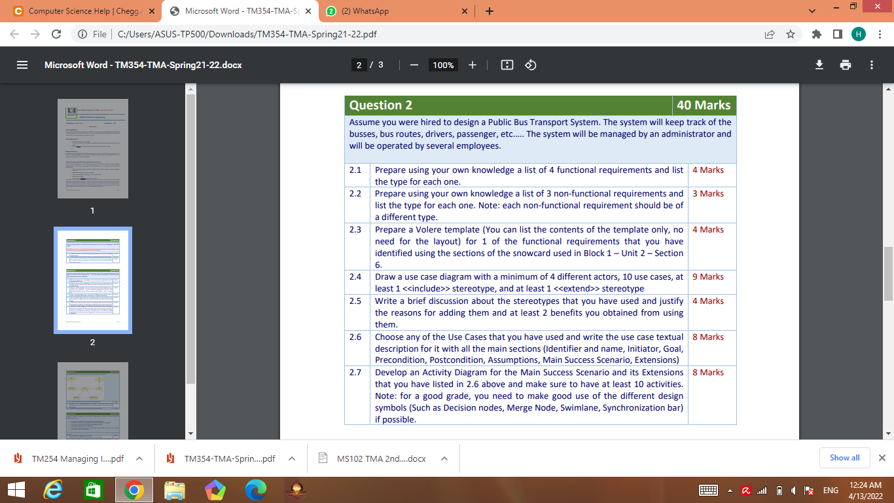The height and width of the screenshot is (503, 894).
Task: Print the PDF document
Action: (846, 65)
